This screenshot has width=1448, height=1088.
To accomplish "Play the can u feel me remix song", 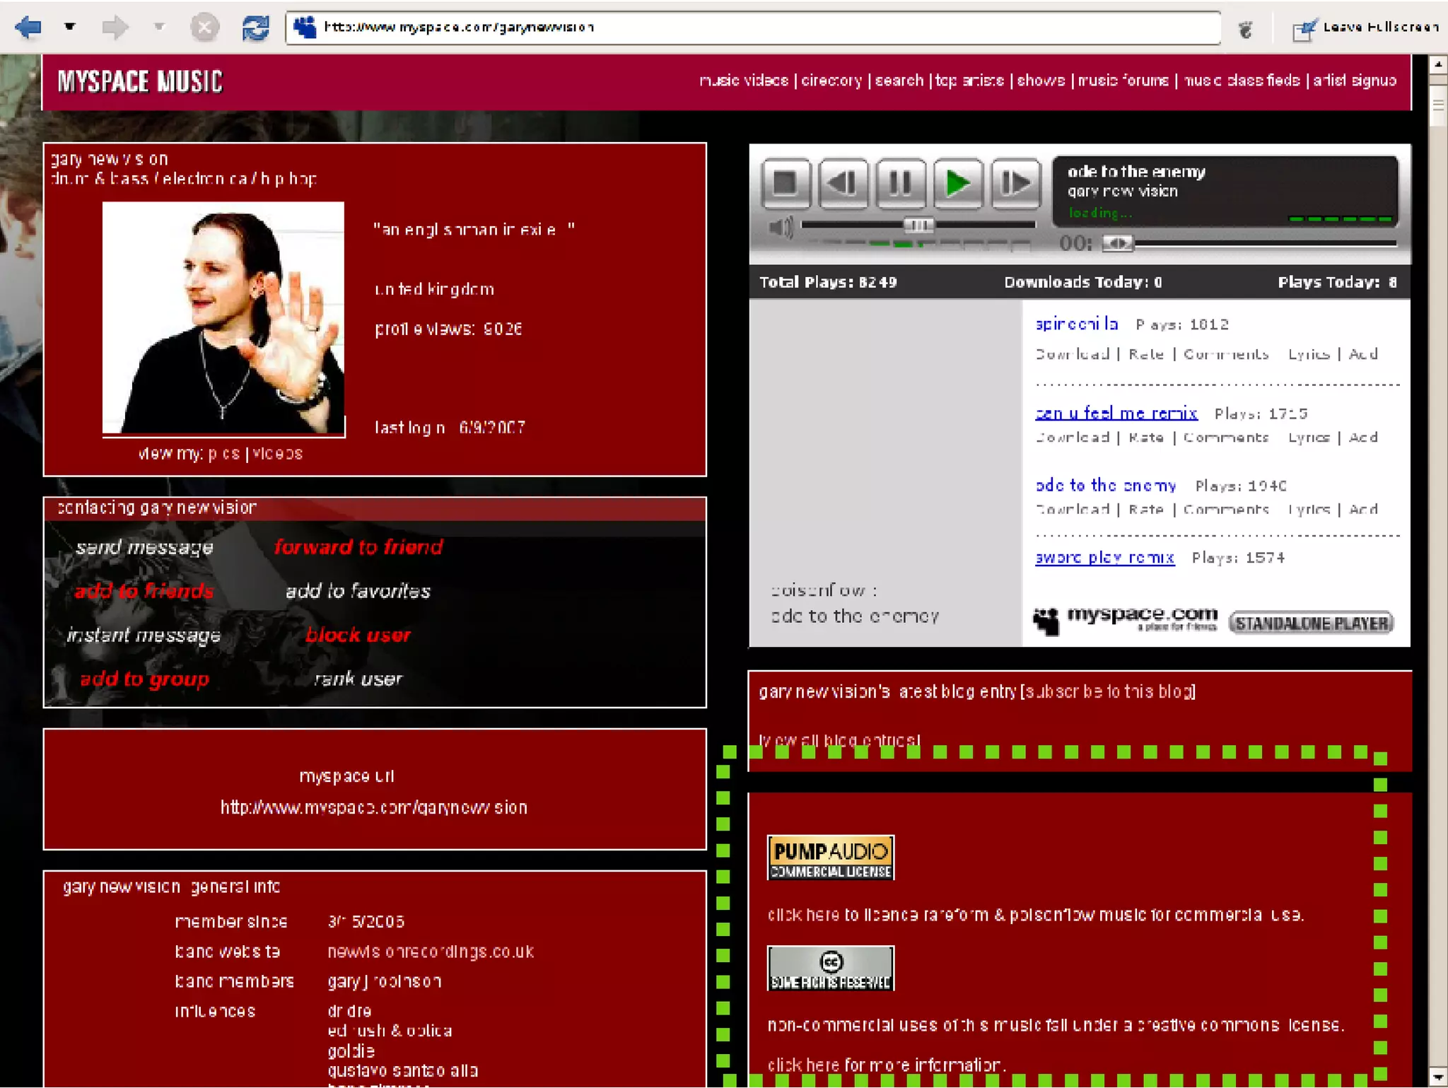I will [1116, 413].
